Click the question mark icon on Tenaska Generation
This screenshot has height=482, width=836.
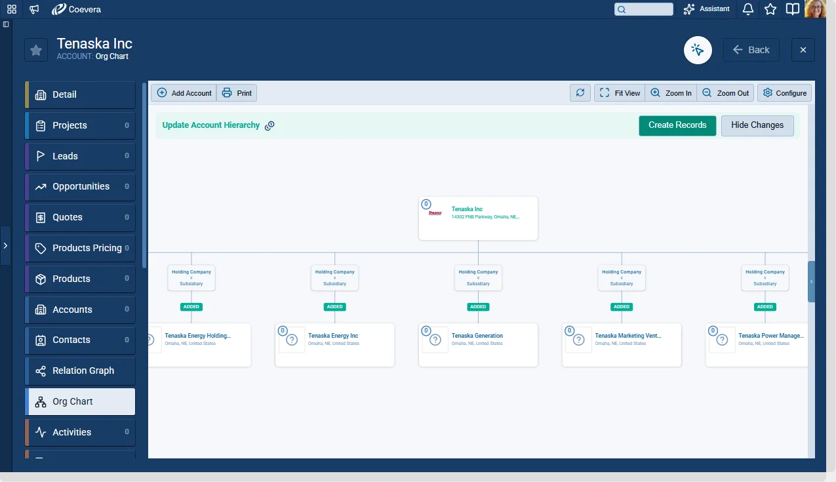coord(435,340)
